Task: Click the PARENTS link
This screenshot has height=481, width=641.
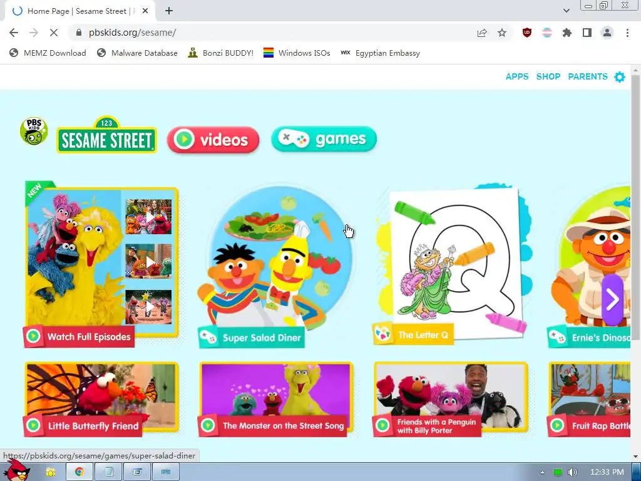Action: pos(588,76)
